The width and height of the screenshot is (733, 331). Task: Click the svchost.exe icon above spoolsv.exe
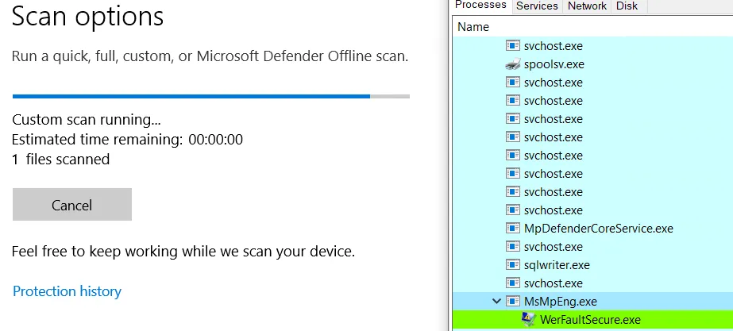coord(512,46)
